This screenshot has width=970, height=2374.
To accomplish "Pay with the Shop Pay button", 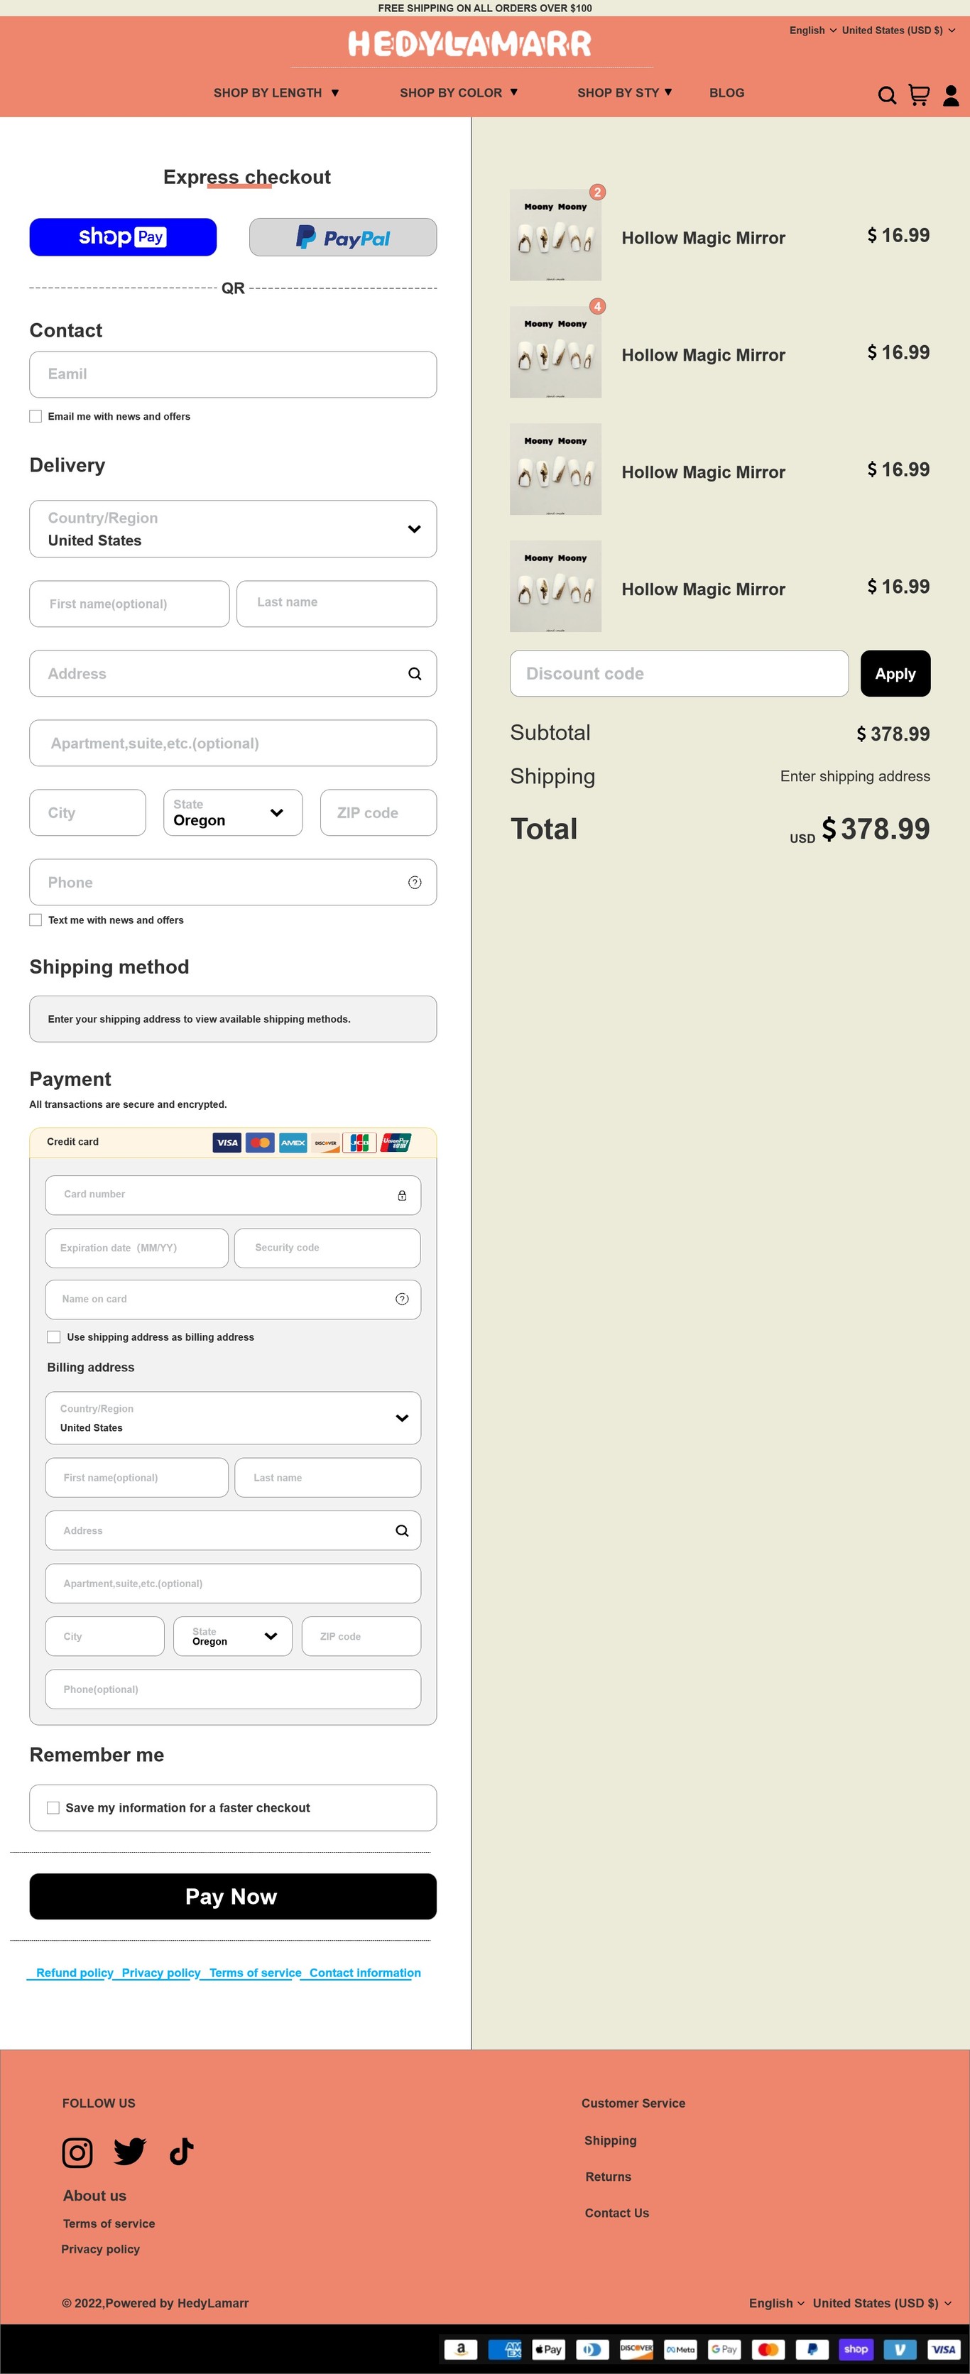I will (124, 237).
